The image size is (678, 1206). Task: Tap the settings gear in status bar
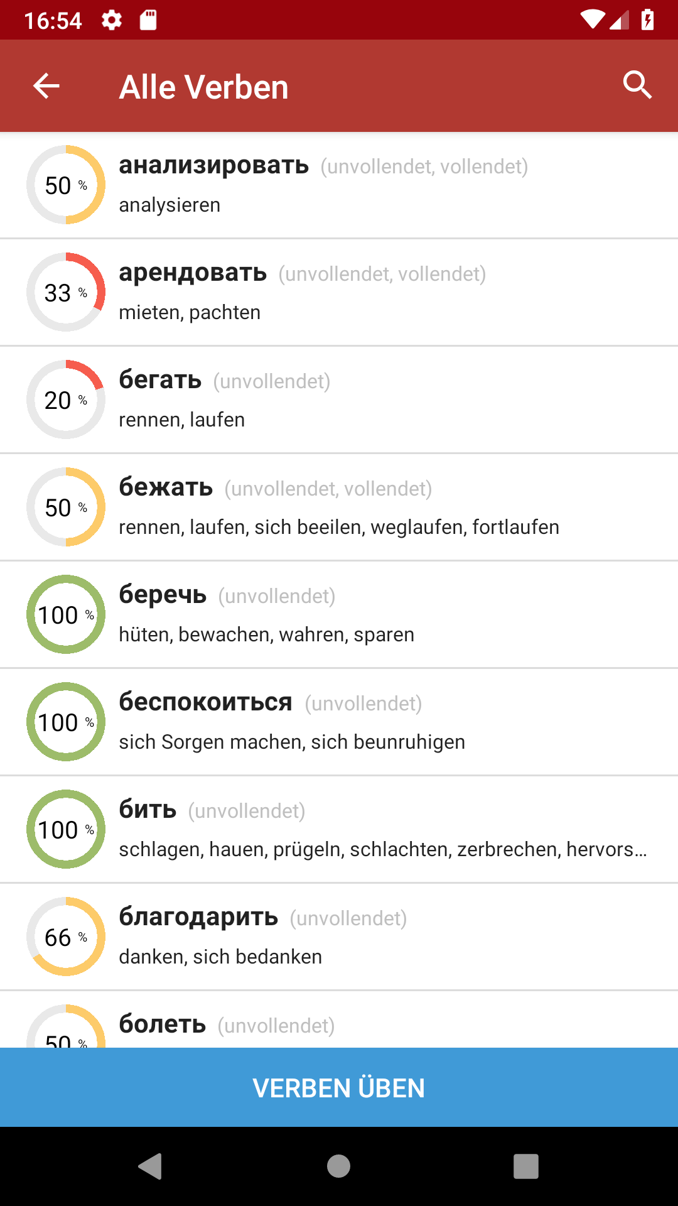point(112,20)
